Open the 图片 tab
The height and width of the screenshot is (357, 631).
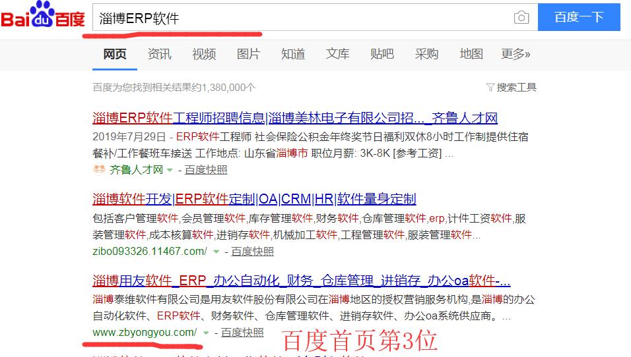click(x=248, y=54)
